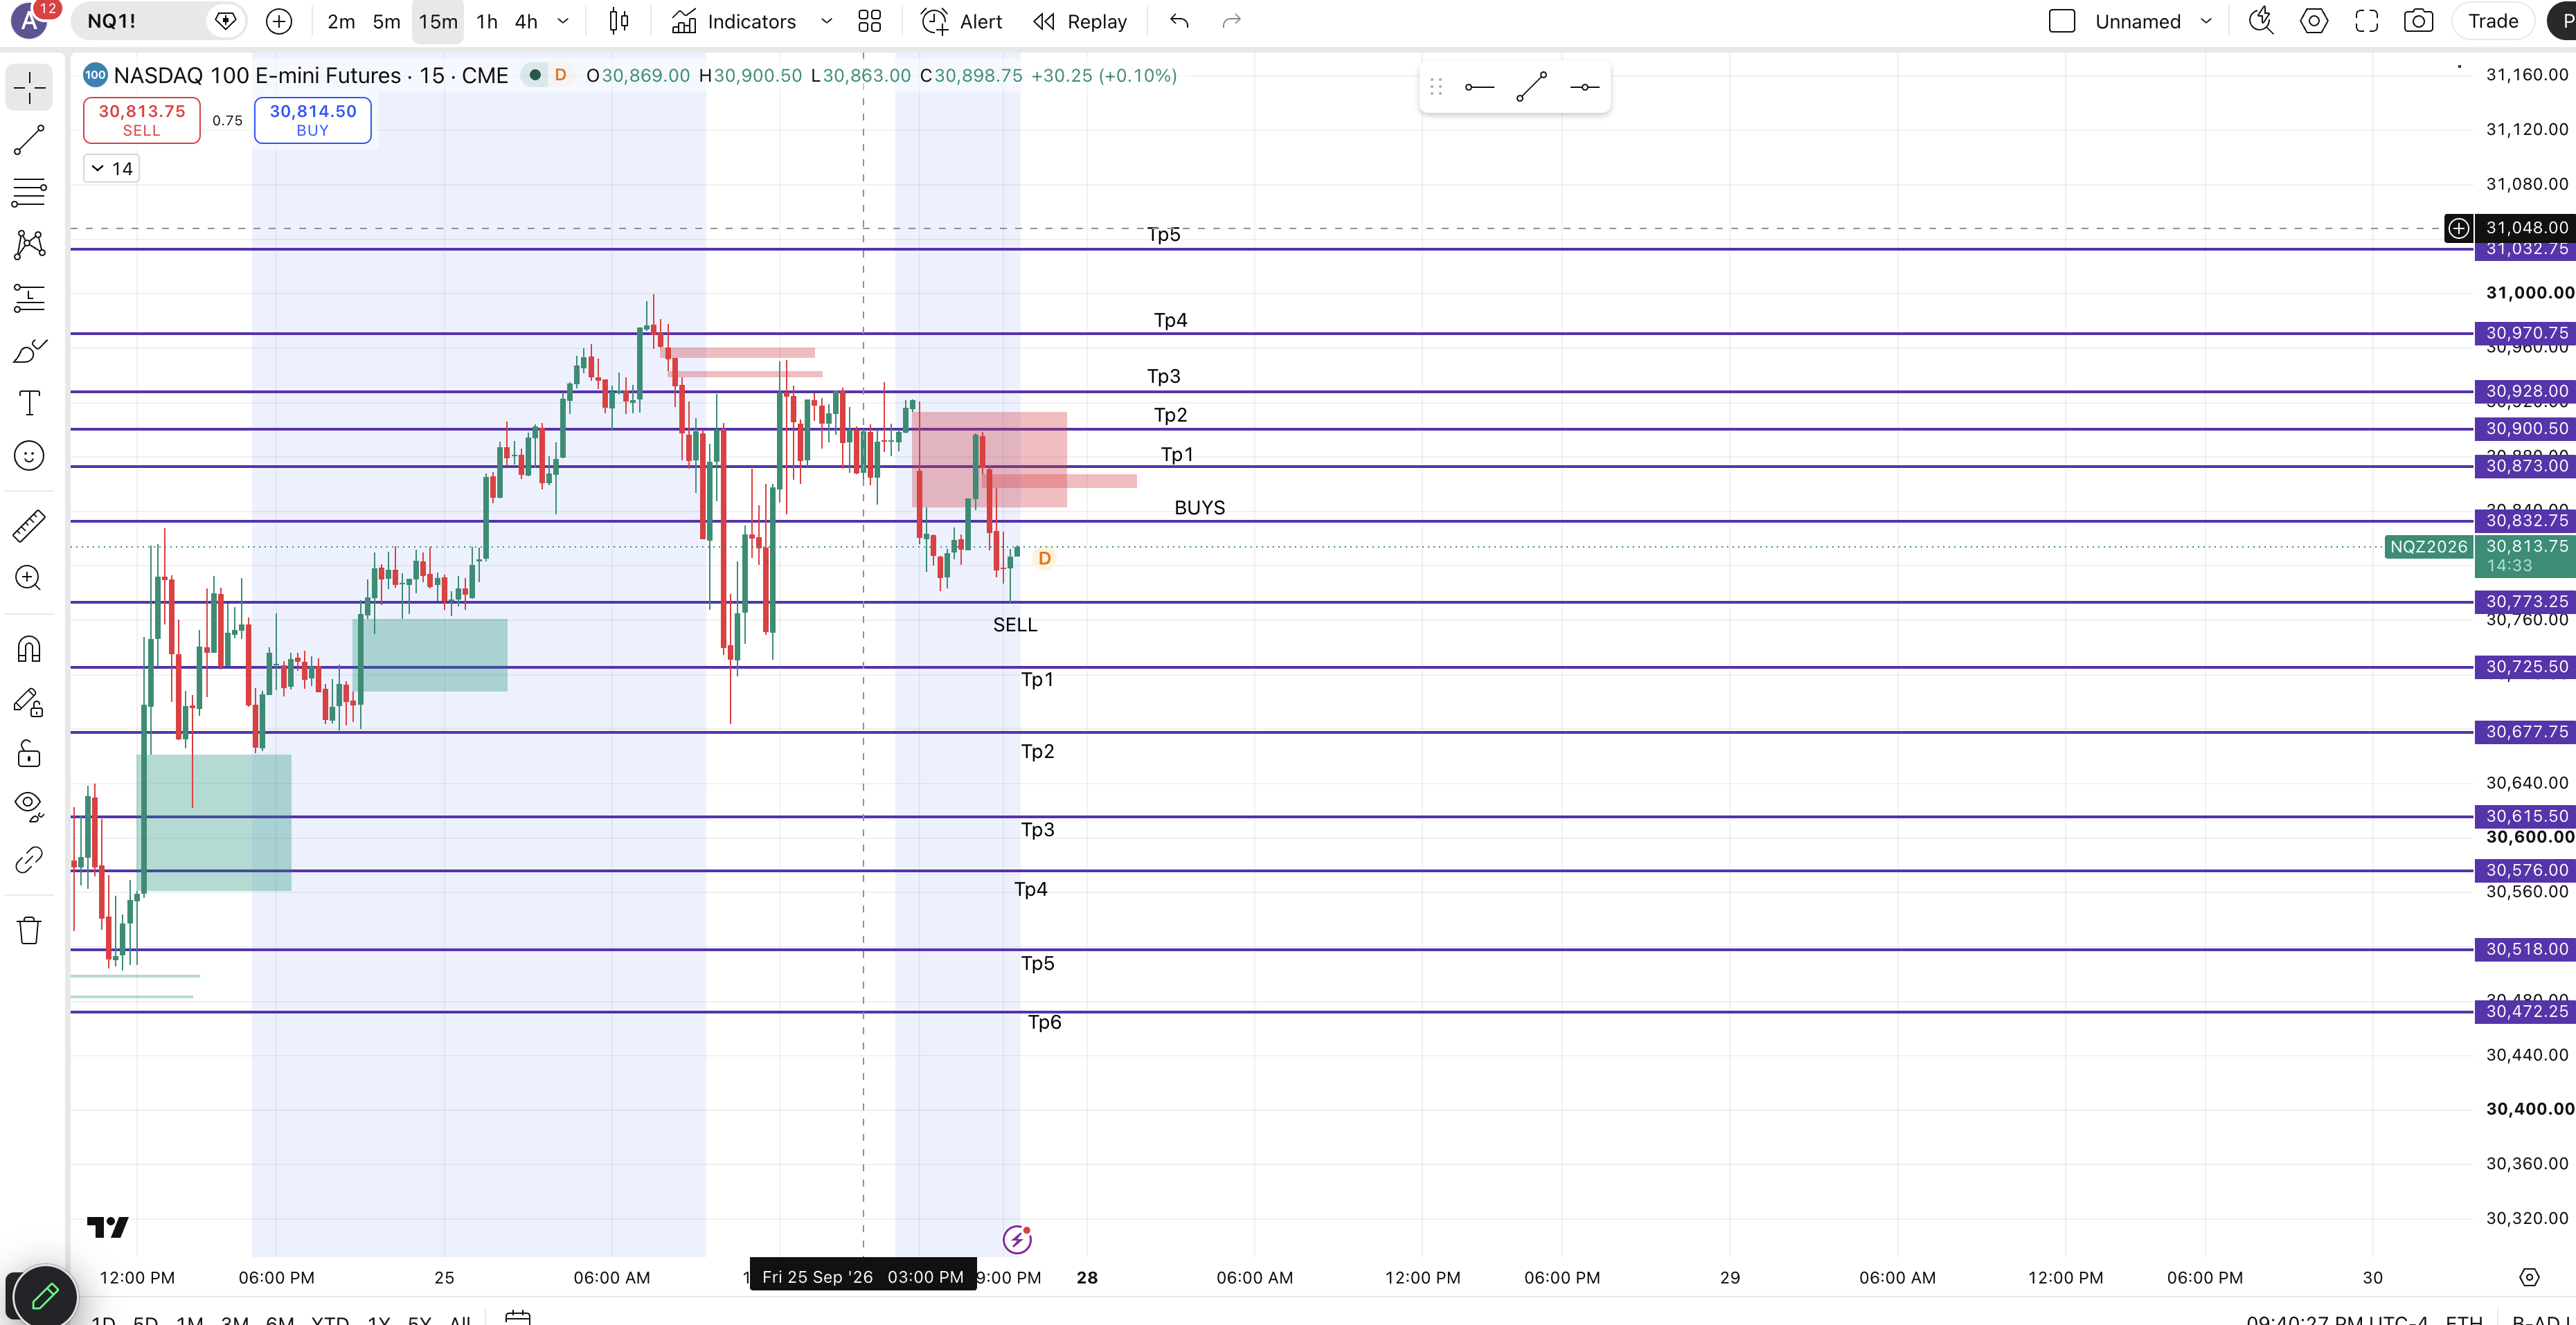The height and width of the screenshot is (1325, 2576).
Task: Open chart settings hexagon gear icon
Action: click(2314, 21)
